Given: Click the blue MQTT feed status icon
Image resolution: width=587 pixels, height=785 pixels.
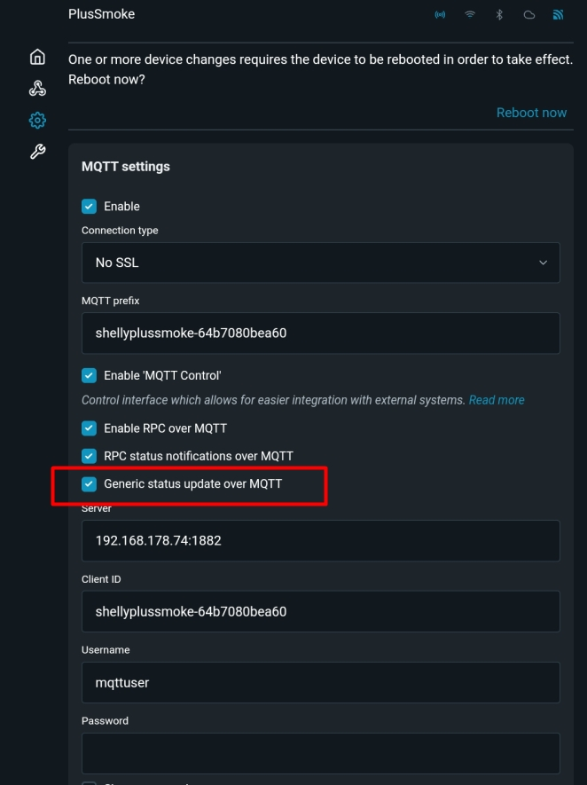Looking at the screenshot, I should [x=558, y=15].
